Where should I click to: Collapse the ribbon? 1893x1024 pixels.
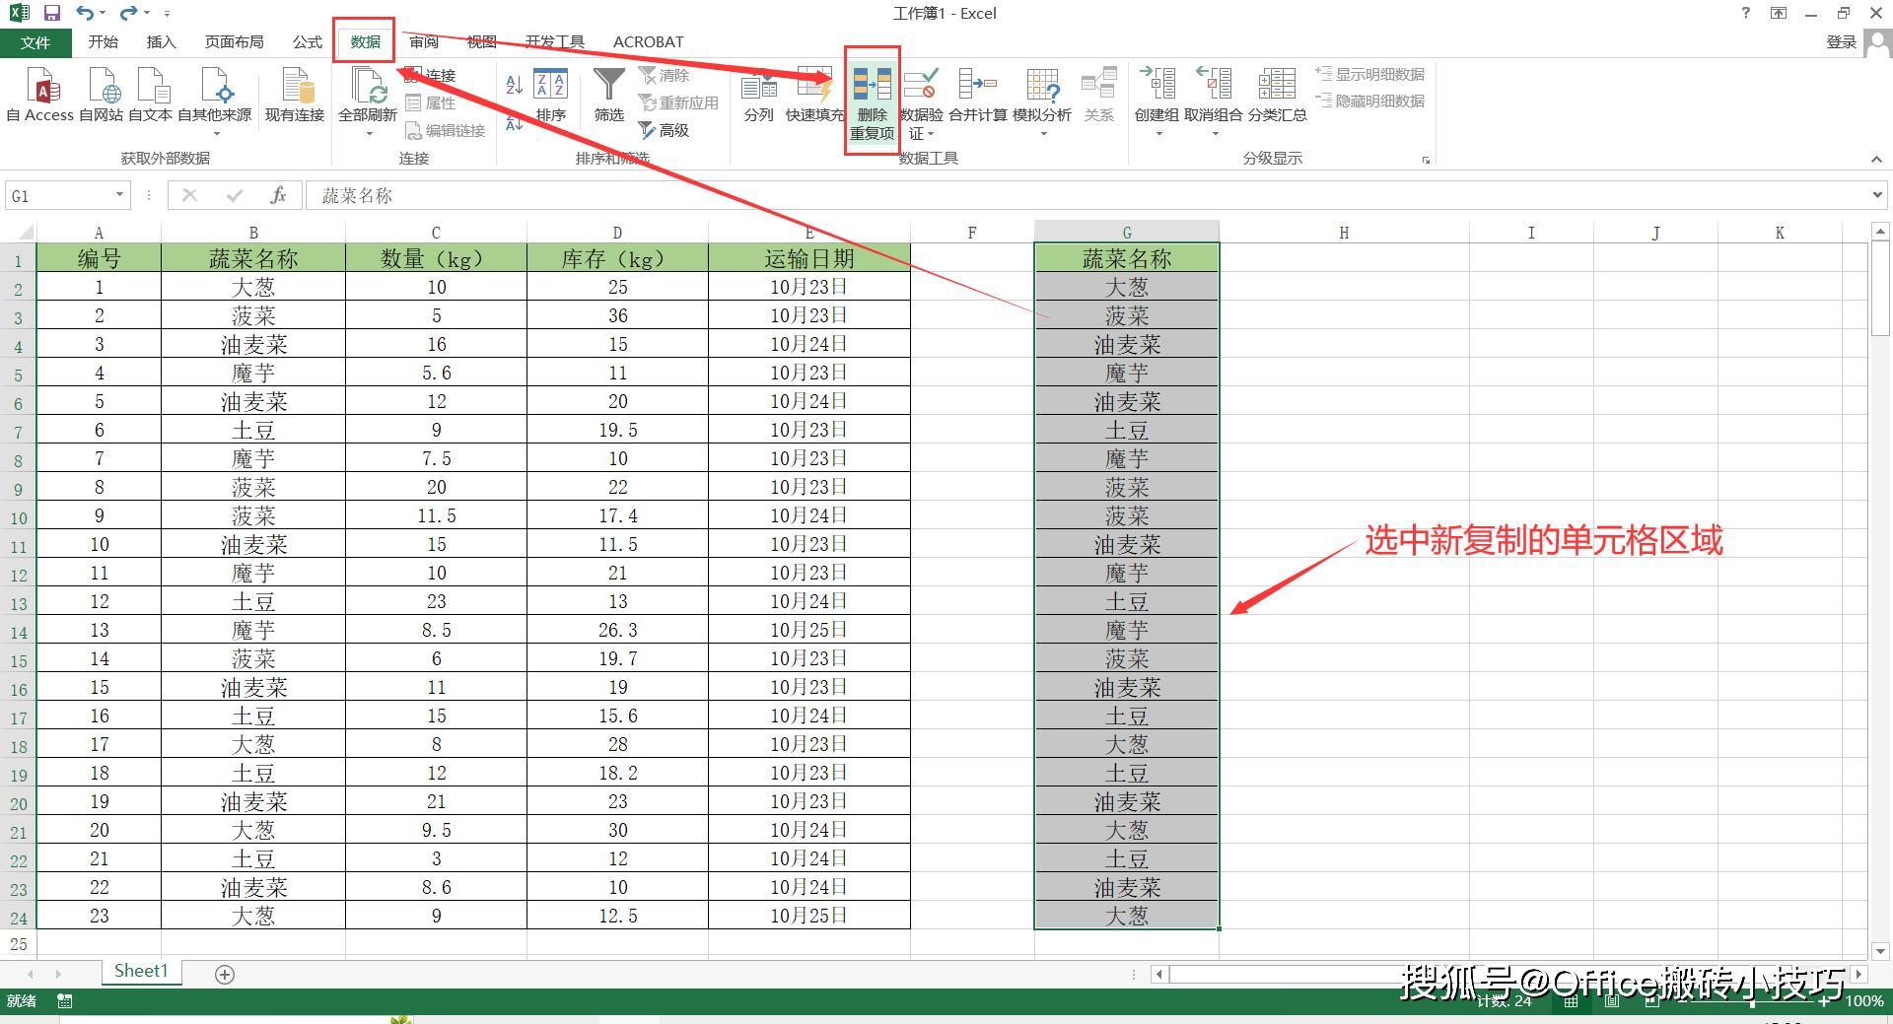pyautogui.click(x=1876, y=159)
